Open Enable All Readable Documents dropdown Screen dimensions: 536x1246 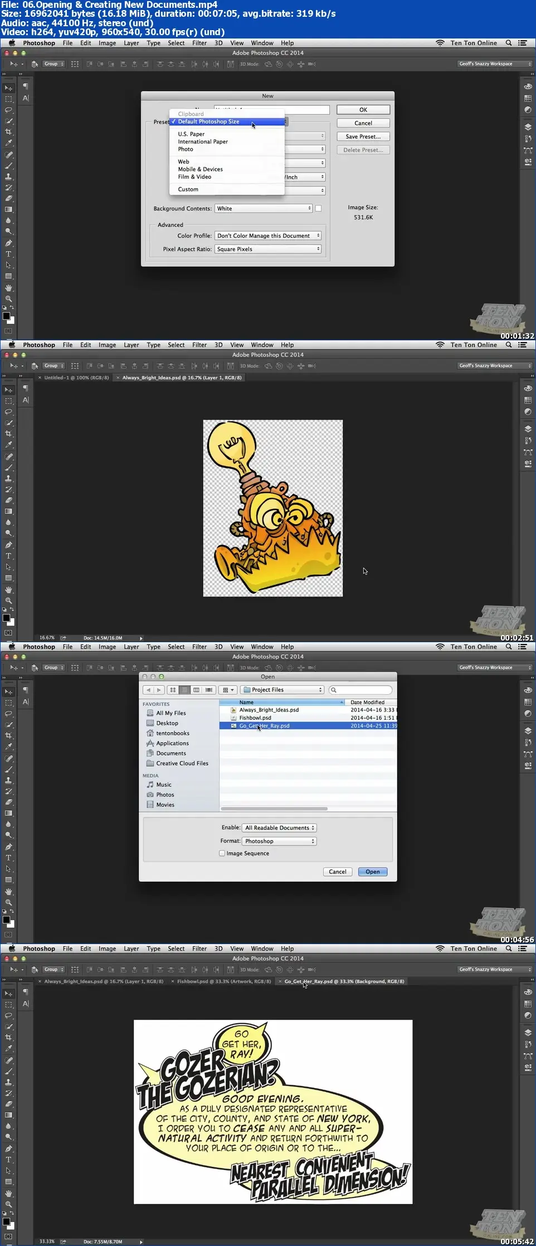pyautogui.click(x=279, y=828)
